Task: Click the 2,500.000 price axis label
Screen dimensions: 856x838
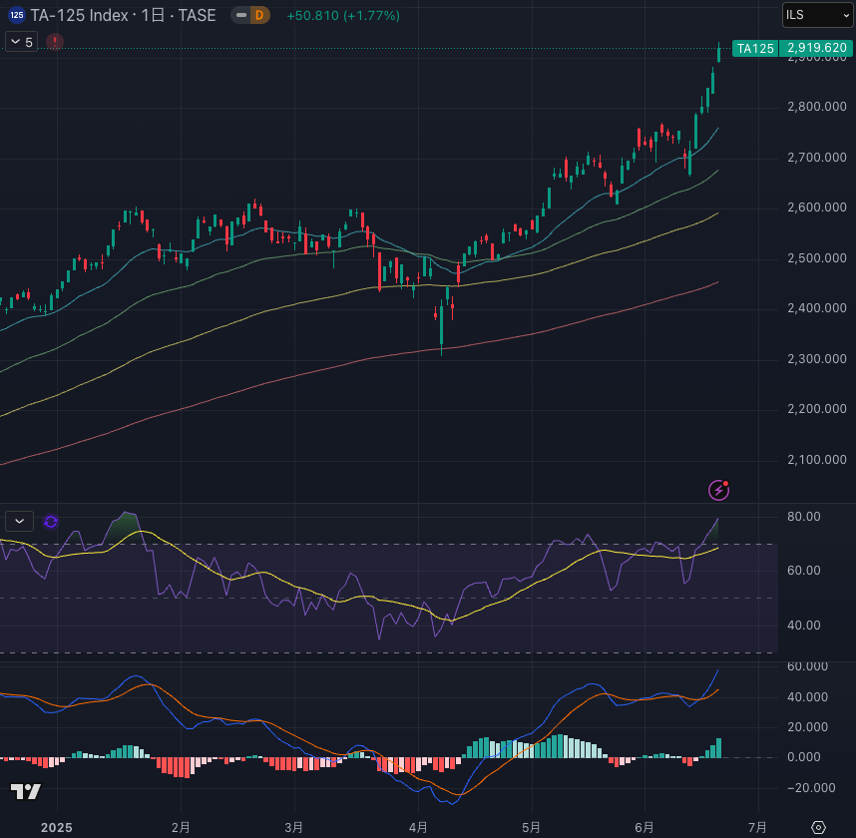Action: click(817, 257)
